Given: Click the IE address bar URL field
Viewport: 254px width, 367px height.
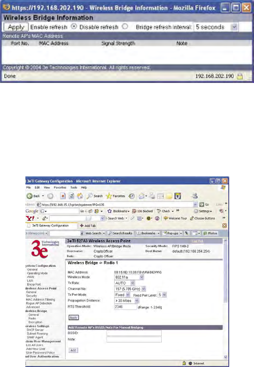Looking at the screenshot, I should point(117,204).
